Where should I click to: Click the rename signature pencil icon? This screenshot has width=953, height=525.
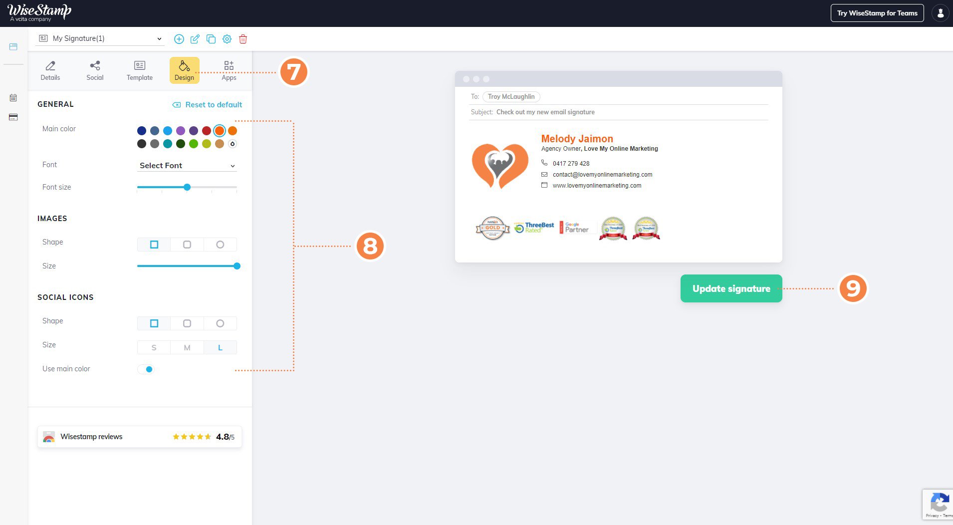click(195, 39)
